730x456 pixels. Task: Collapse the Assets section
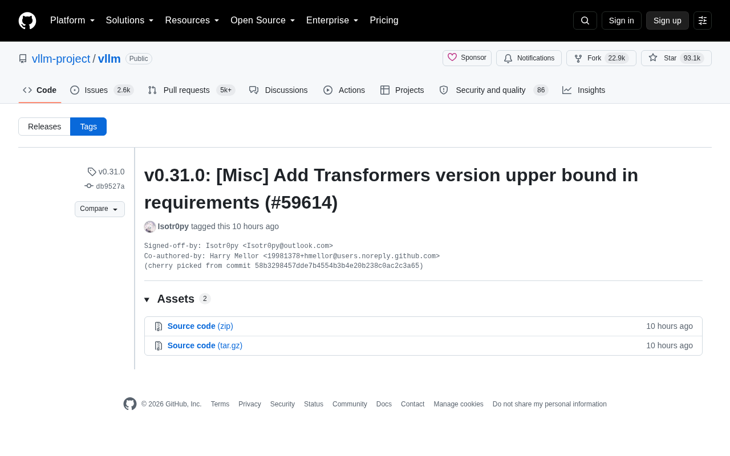(177, 299)
